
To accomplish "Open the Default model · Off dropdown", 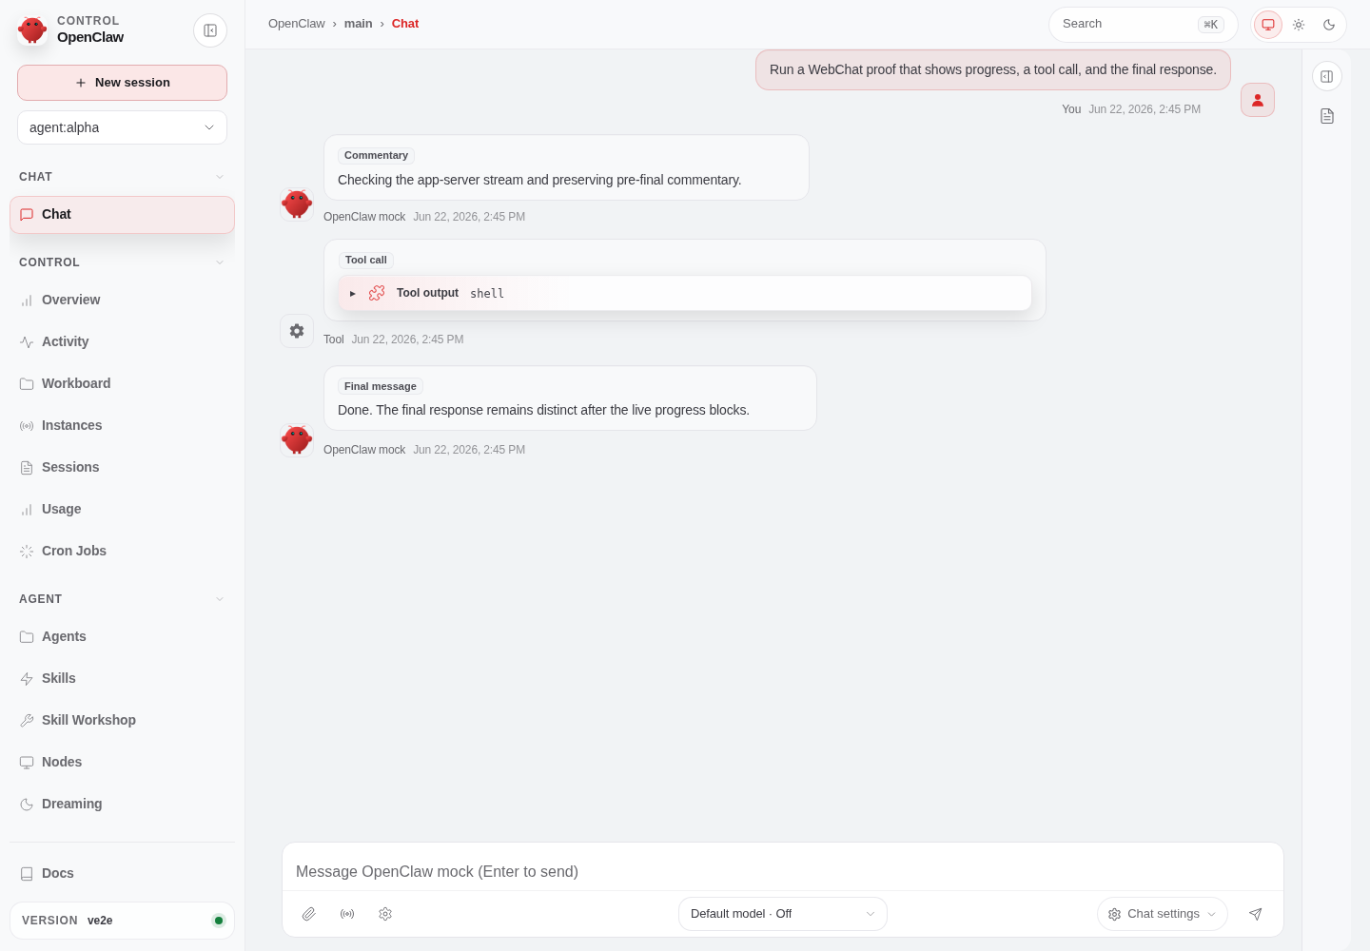I will 783,914.
